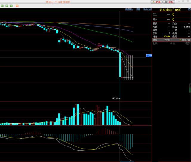Click the 周期 period link
The image size is (191, 162).
point(138,9)
